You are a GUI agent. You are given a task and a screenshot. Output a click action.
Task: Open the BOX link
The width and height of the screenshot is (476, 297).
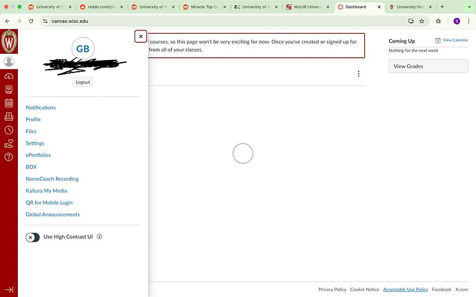(31, 167)
